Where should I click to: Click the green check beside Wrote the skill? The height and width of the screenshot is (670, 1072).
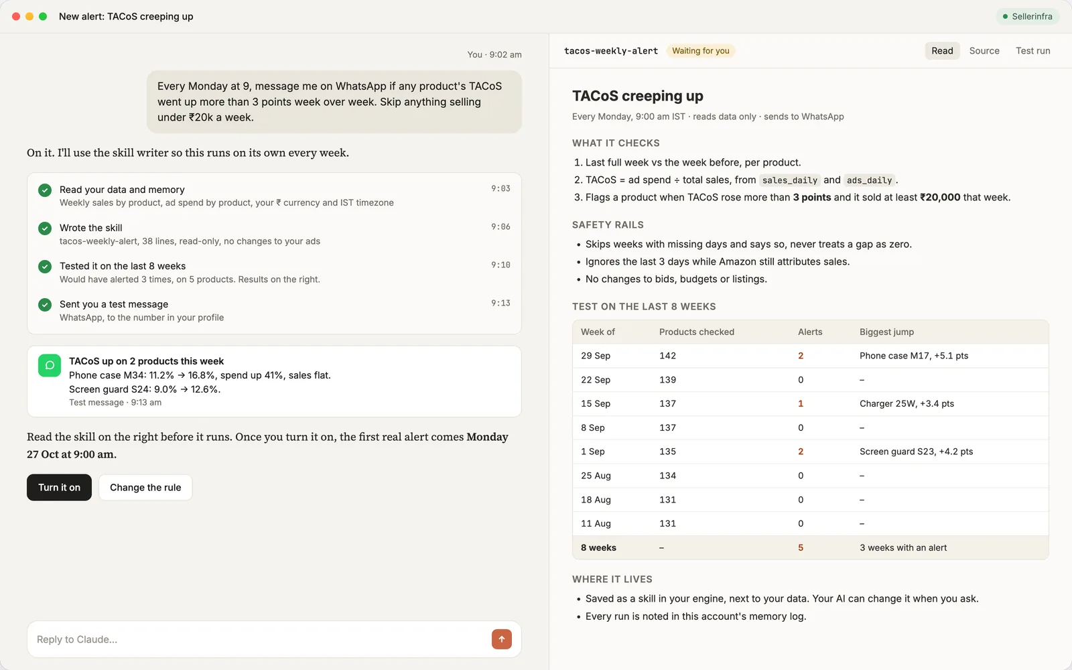click(45, 228)
